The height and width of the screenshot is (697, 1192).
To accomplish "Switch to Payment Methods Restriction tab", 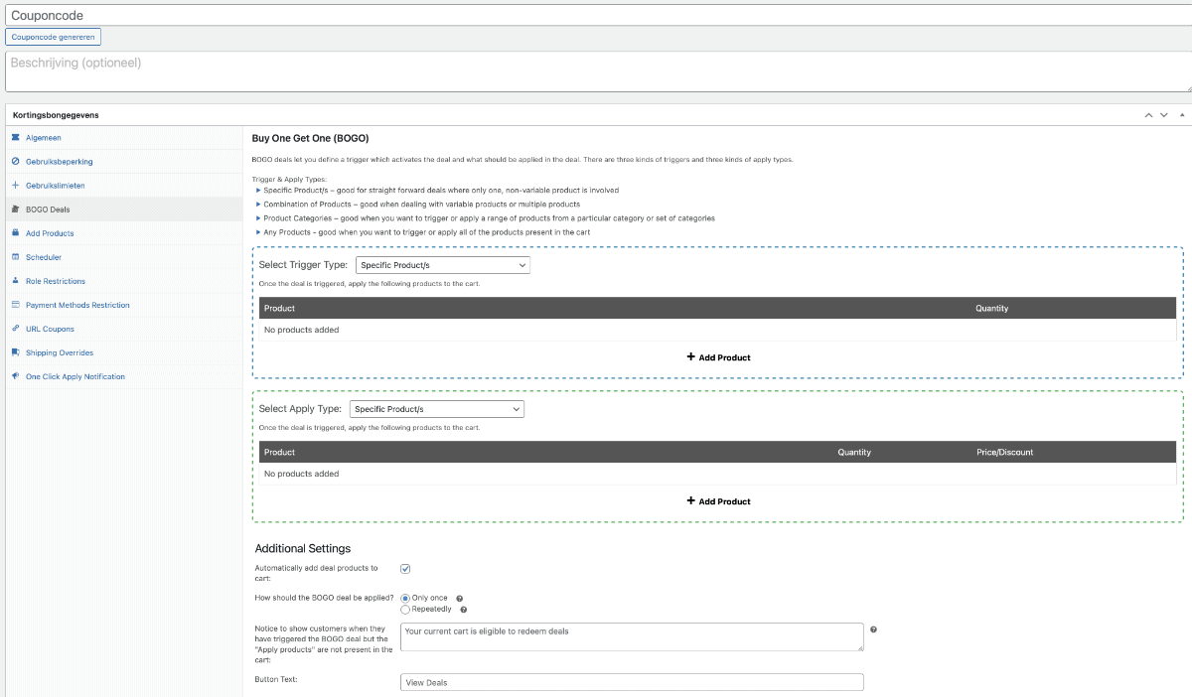I will 77,305.
